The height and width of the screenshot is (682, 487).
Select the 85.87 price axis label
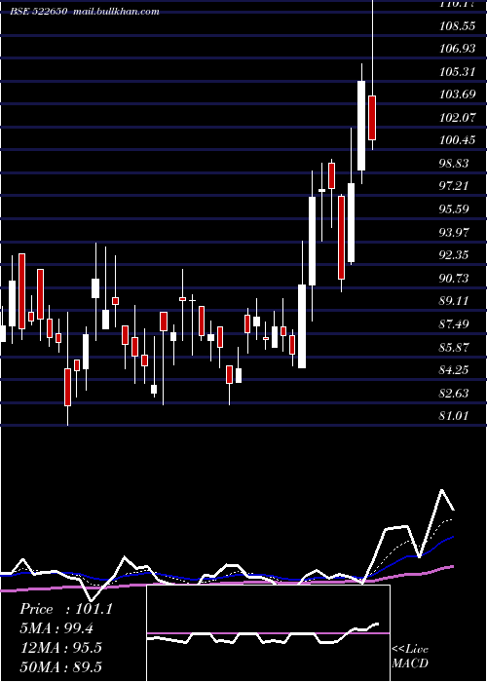point(455,347)
